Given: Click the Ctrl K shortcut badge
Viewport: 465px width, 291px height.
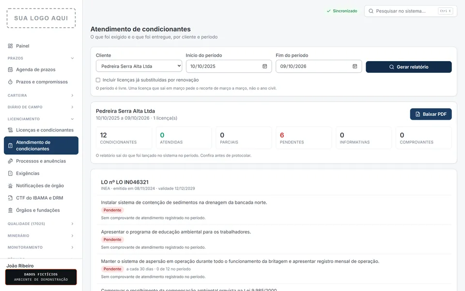Looking at the screenshot, I should click(x=446, y=11).
